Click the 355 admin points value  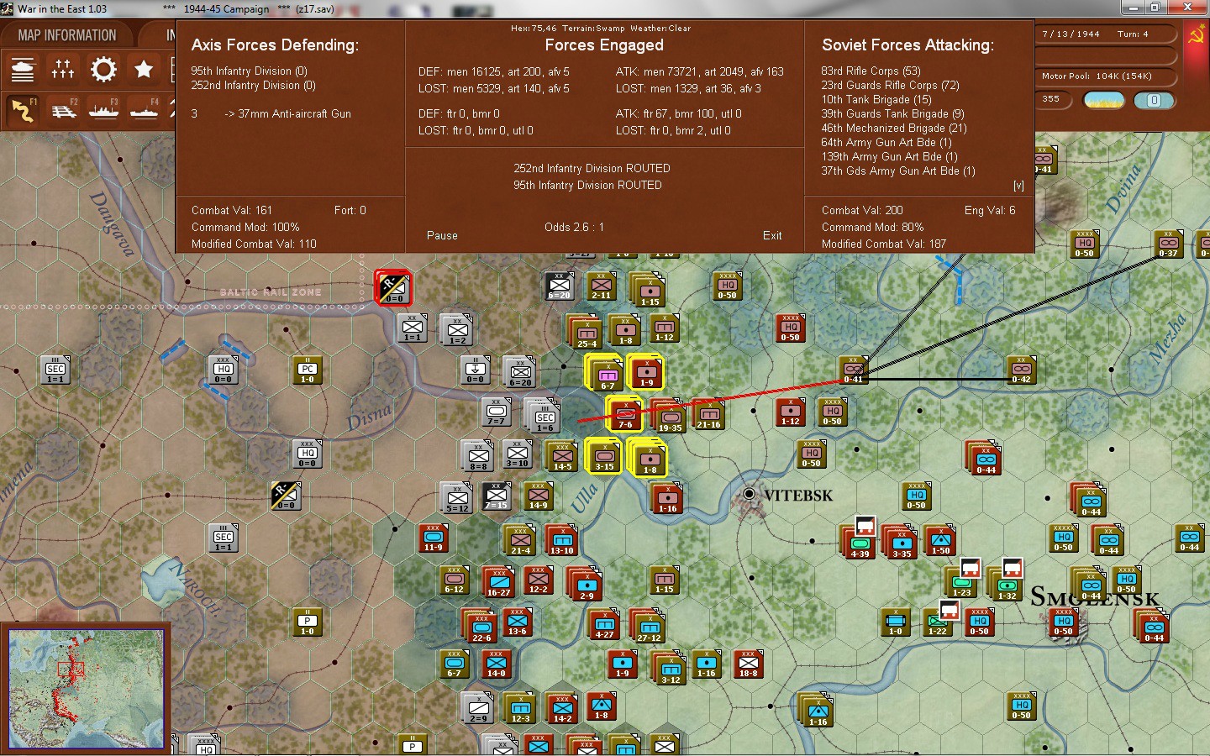click(x=1050, y=99)
